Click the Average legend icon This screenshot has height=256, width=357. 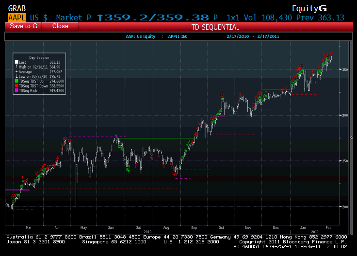click(16, 71)
